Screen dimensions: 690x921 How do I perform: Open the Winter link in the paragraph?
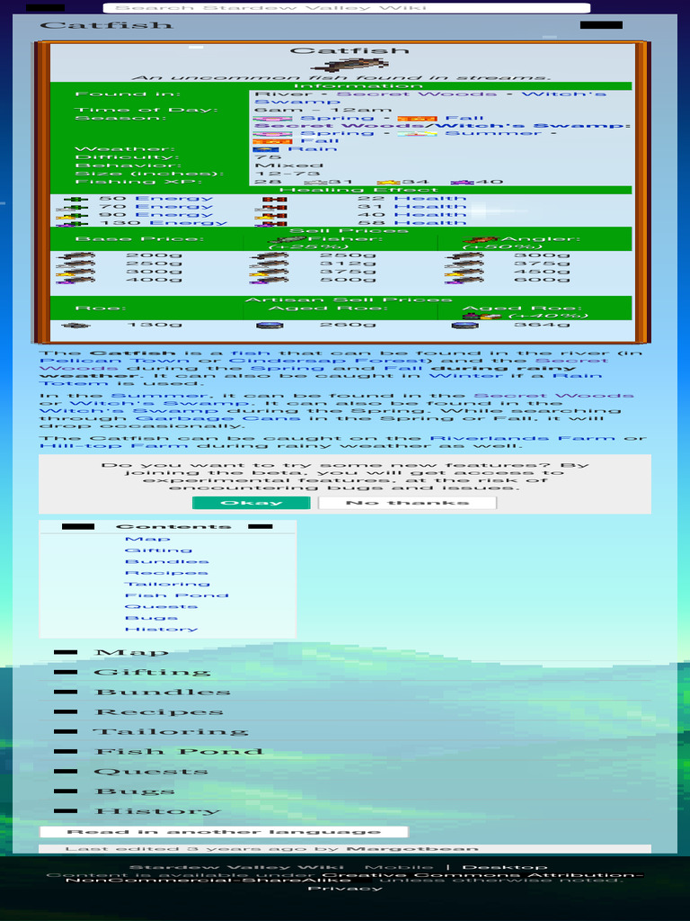466,375
